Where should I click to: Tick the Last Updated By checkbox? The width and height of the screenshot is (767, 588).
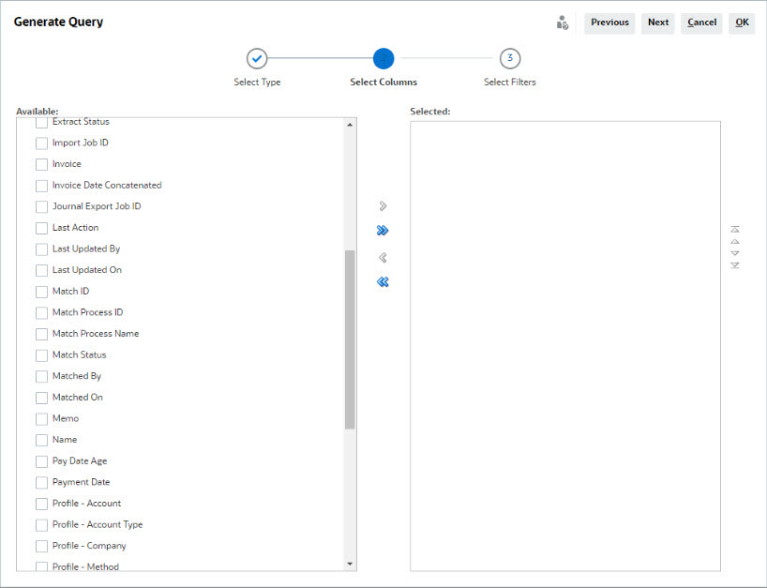(x=41, y=249)
